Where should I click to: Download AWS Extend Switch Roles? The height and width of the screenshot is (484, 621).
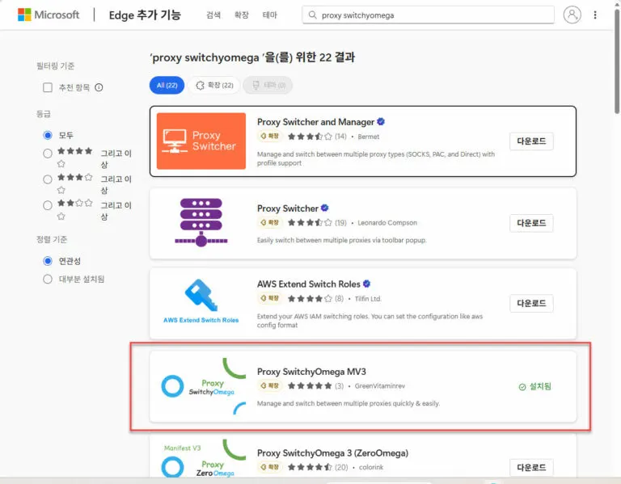coord(531,303)
